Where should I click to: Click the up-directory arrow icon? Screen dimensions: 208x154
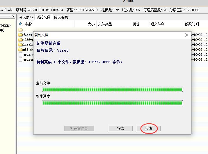20,24
